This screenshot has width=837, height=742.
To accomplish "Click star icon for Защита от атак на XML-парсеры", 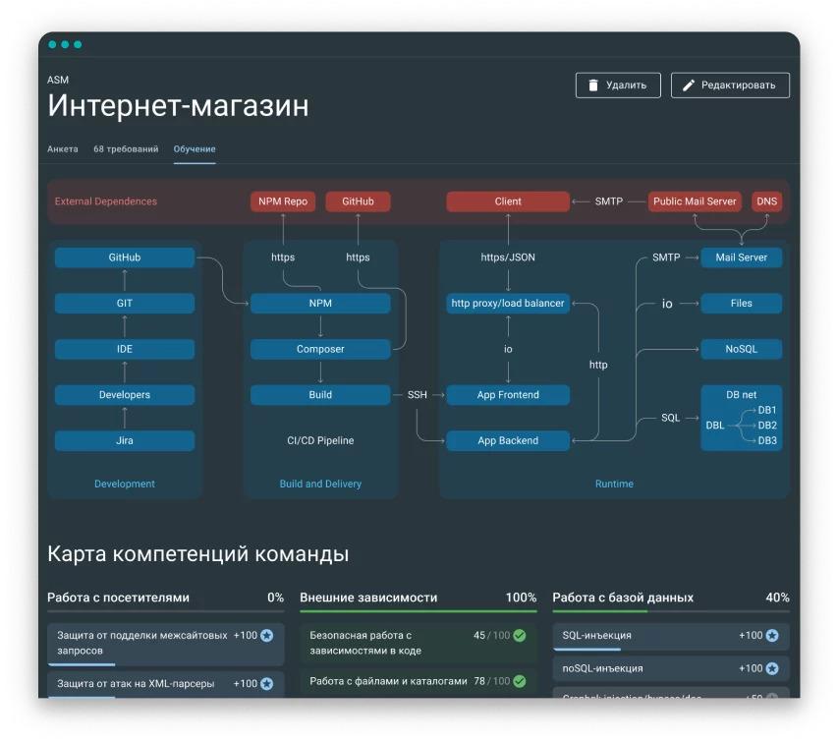I will pyautogui.click(x=266, y=683).
